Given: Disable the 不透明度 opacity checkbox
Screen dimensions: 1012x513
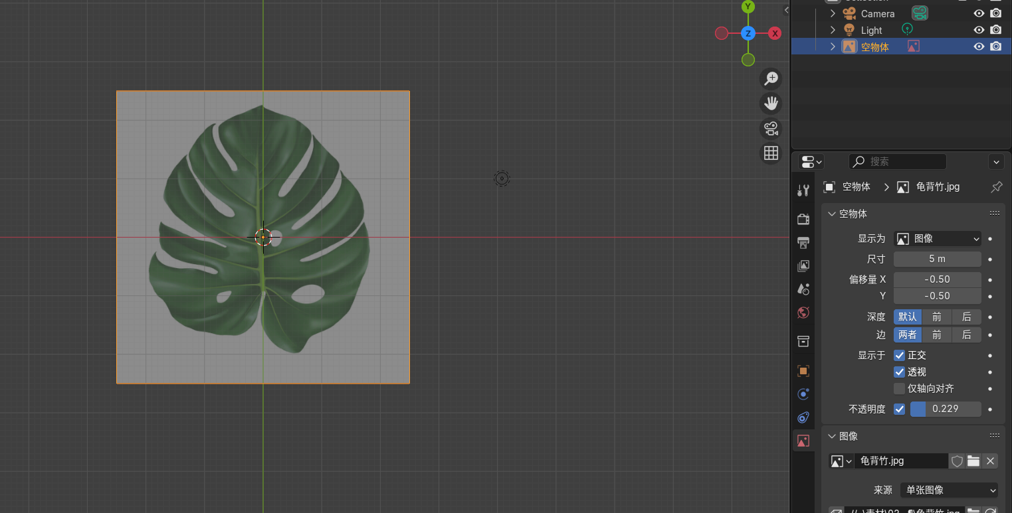Looking at the screenshot, I should pos(899,409).
